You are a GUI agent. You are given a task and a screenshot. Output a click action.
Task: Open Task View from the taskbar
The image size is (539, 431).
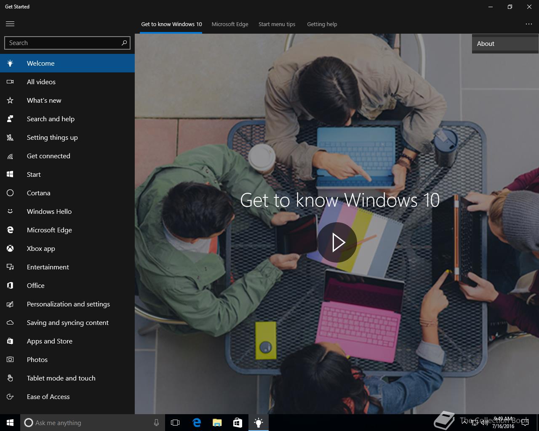coord(175,423)
